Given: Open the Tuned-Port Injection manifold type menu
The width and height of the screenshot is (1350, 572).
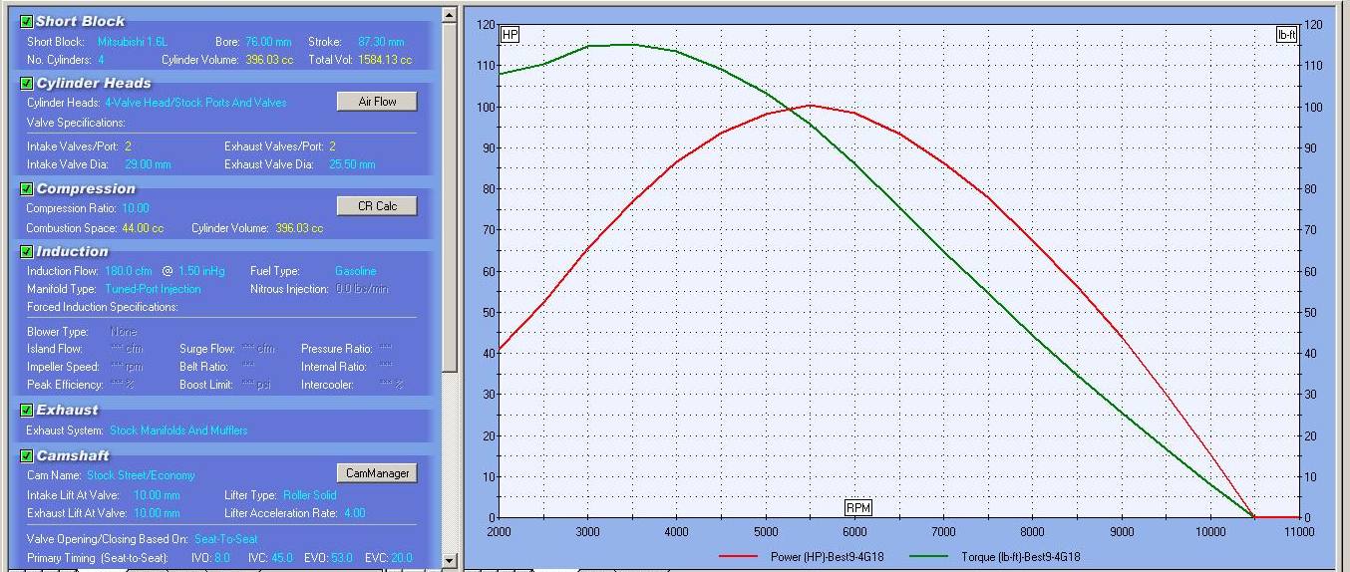Looking at the screenshot, I should coord(153,289).
